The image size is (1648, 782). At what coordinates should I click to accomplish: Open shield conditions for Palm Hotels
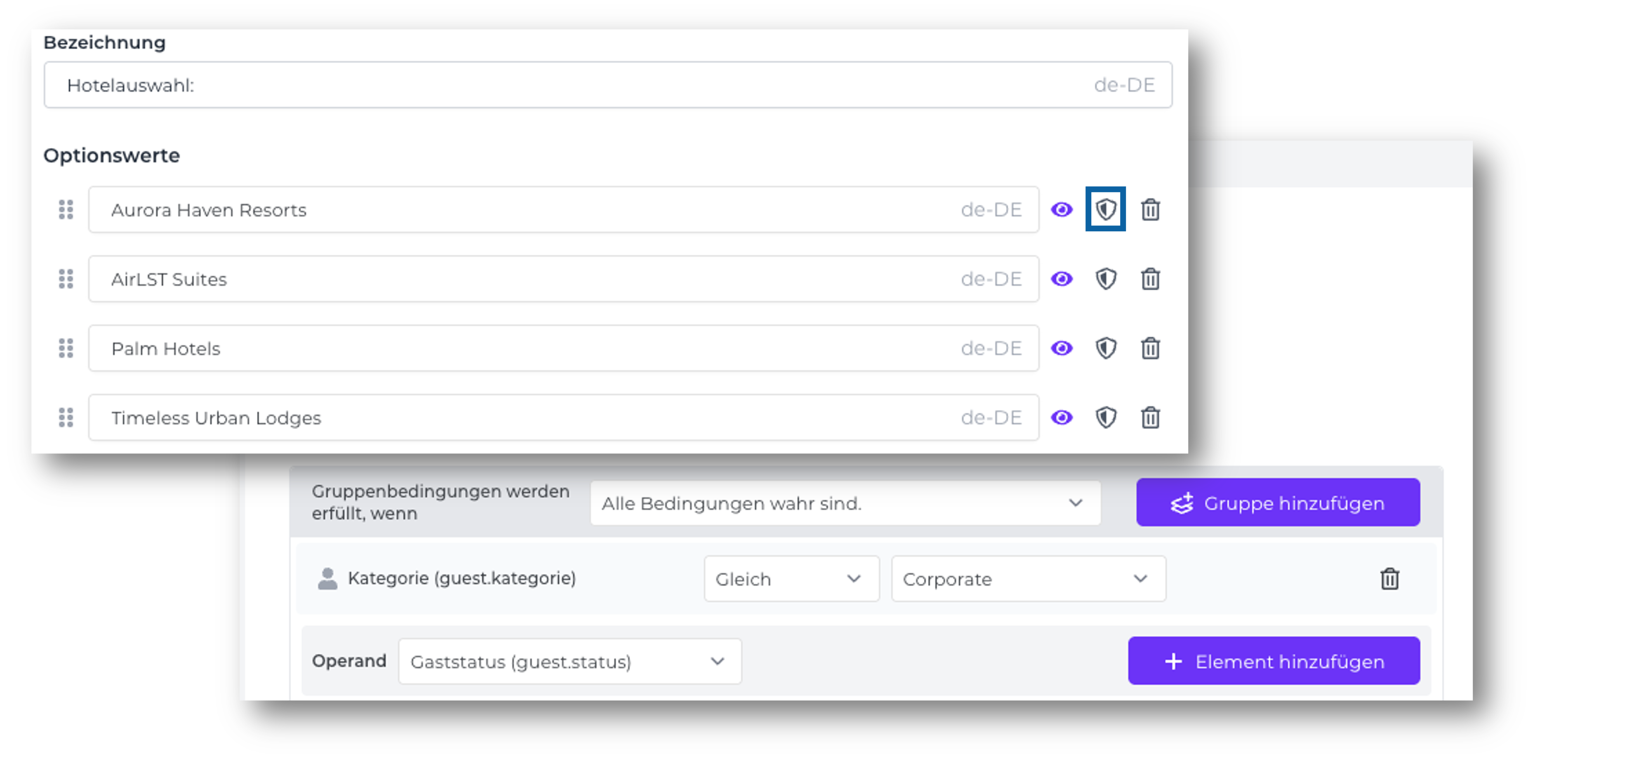pyautogui.click(x=1106, y=348)
